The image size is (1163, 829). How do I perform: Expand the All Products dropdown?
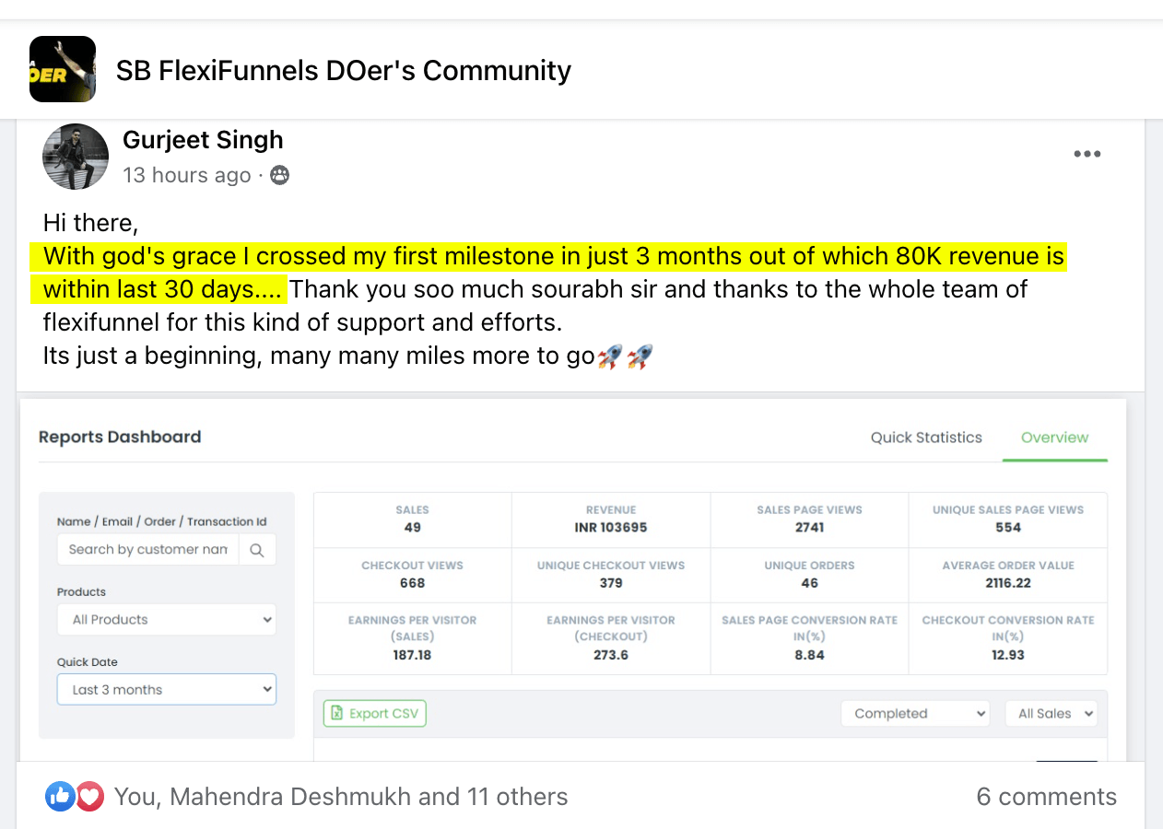click(166, 620)
